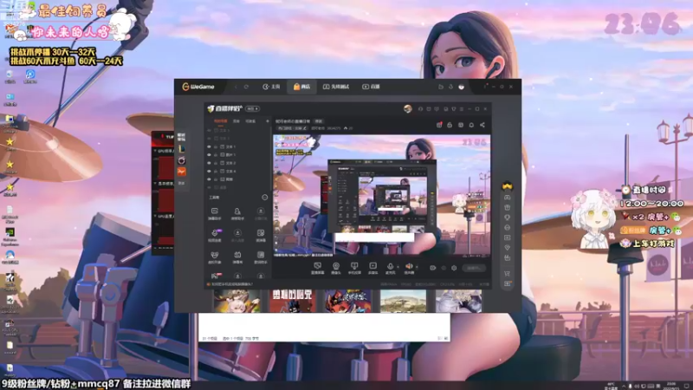Add a screen capture source
Viewport: 693px width, 390px height.
(x=317, y=268)
